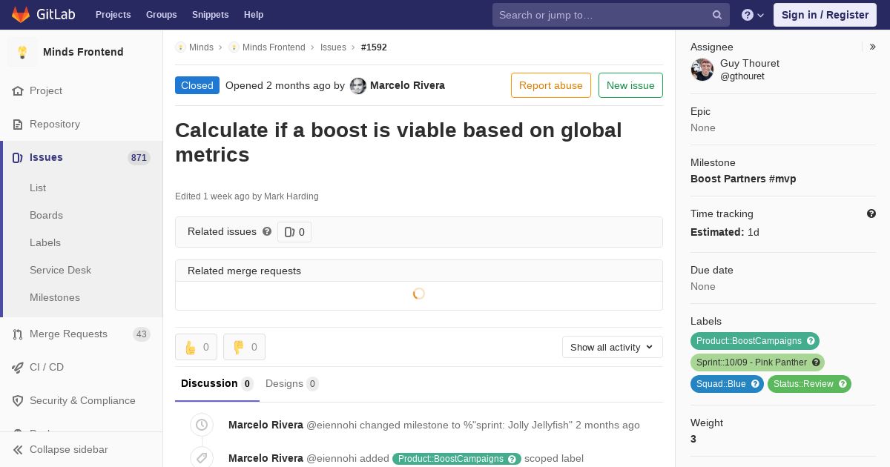Click the Minds Frontend project title
This screenshot has width=890, height=467.
pos(83,52)
